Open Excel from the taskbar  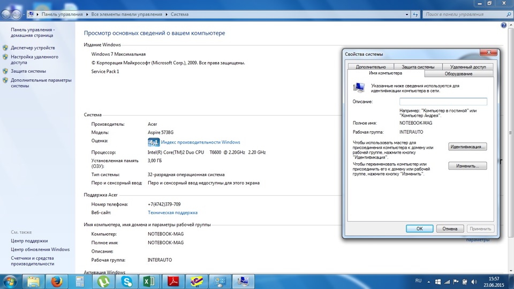coord(150,282)
